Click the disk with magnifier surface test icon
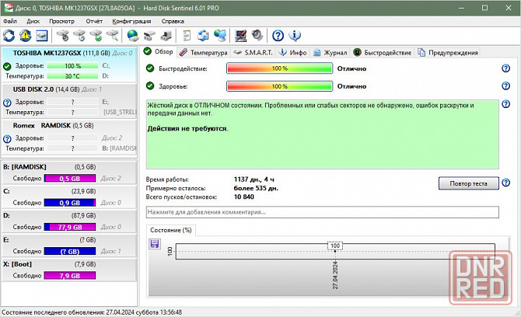The height and width of the screenshot is (317, 521). pos(112,35)
